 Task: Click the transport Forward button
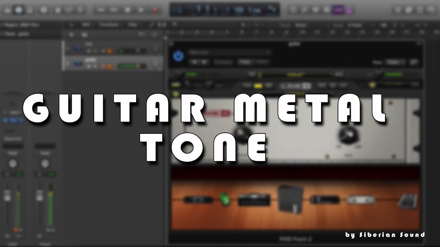click(x=114, y=10)
